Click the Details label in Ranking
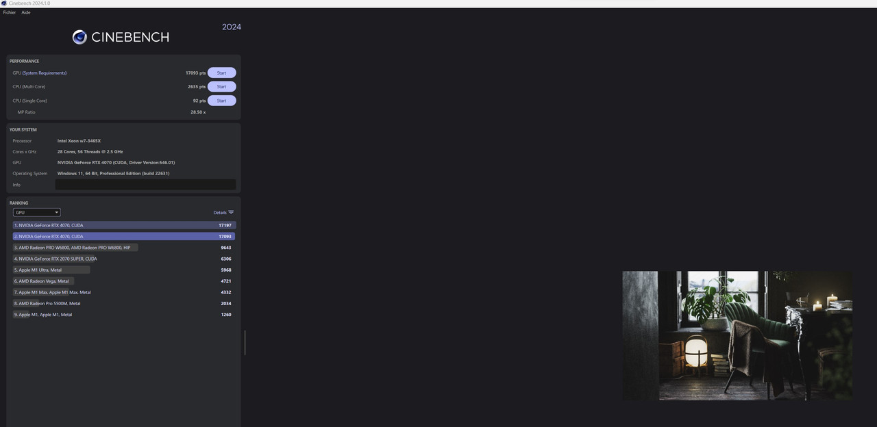The height and width of the screenshot is (427, 877). 219,213
